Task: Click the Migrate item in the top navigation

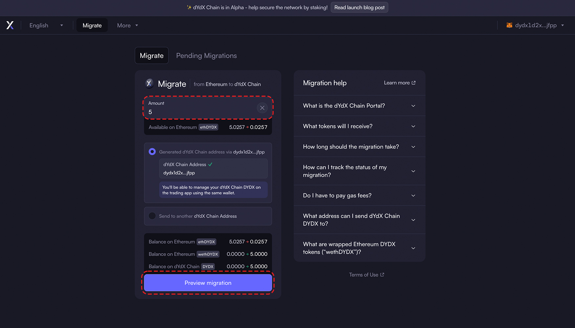Action: 92,25
